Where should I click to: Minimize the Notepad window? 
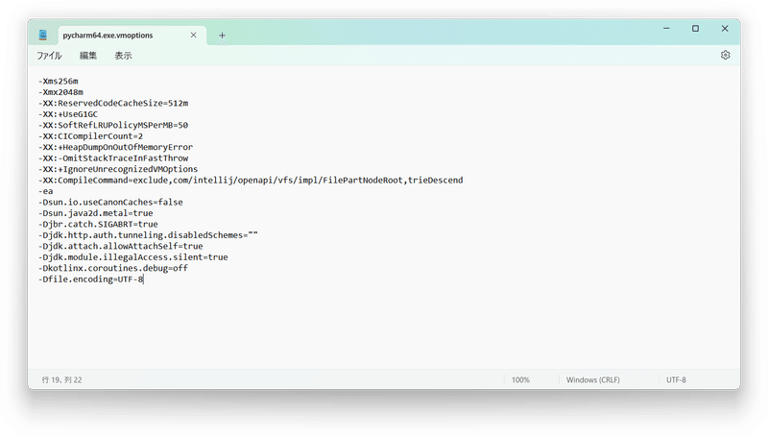[x=660, y=29]
